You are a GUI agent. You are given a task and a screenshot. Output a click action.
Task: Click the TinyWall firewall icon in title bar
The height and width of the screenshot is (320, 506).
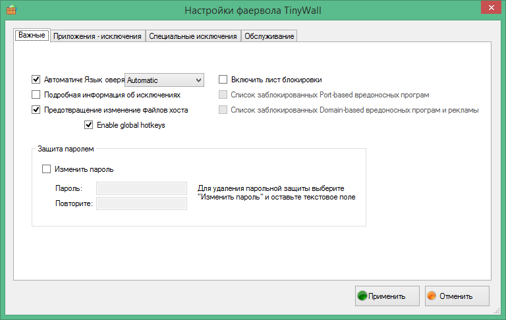[11, 10]
